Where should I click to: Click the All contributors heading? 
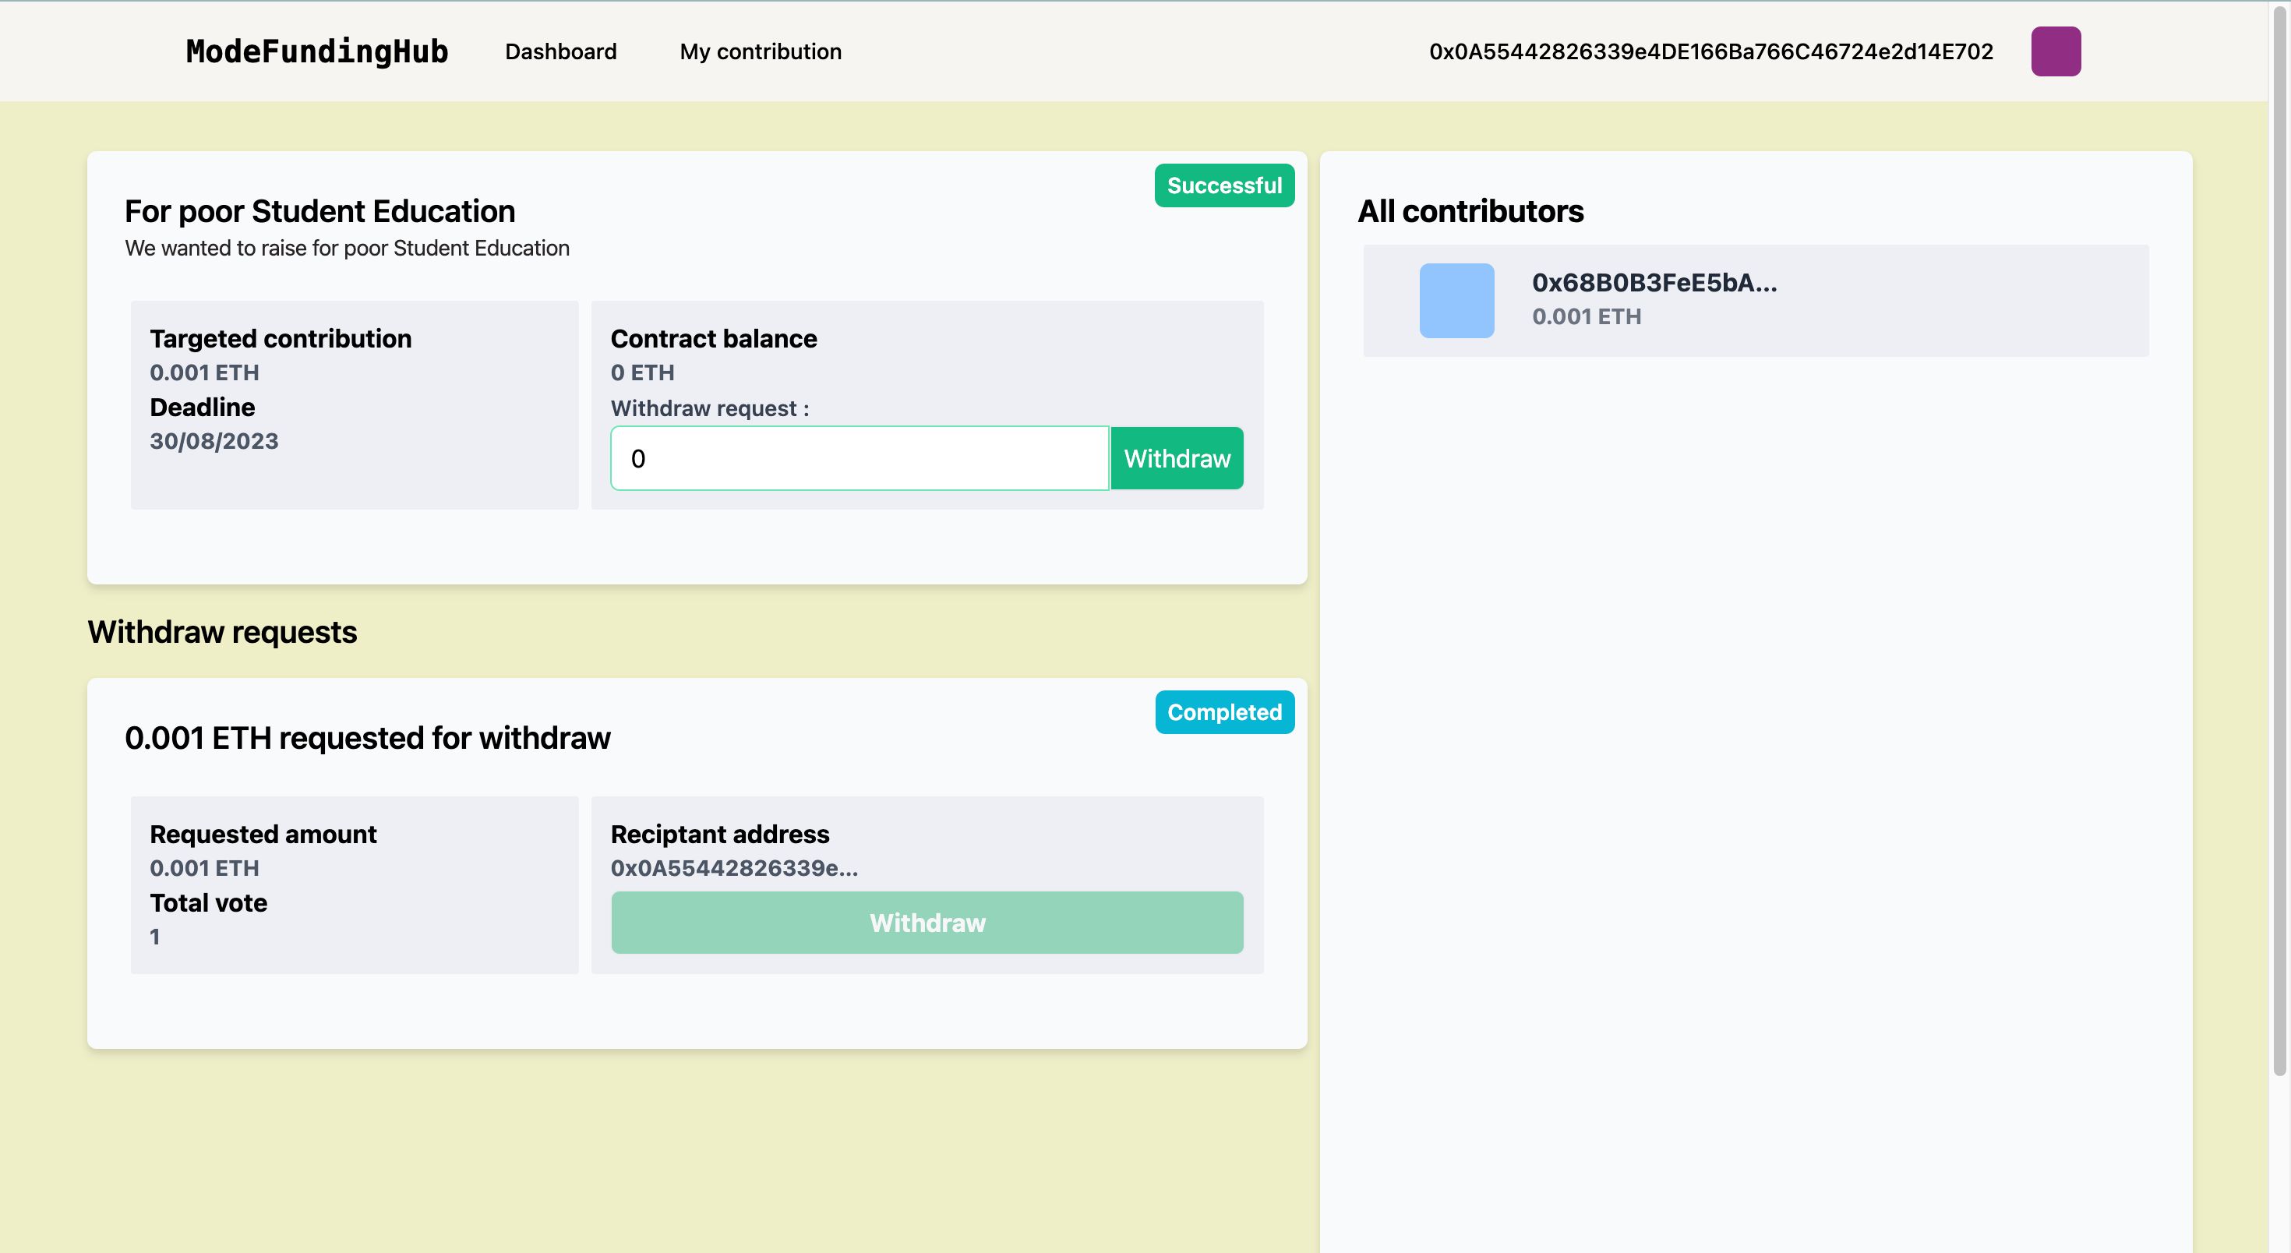click(x=1470, y=212)
